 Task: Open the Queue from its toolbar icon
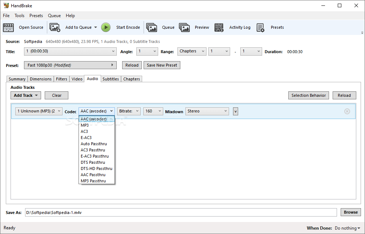152,28
